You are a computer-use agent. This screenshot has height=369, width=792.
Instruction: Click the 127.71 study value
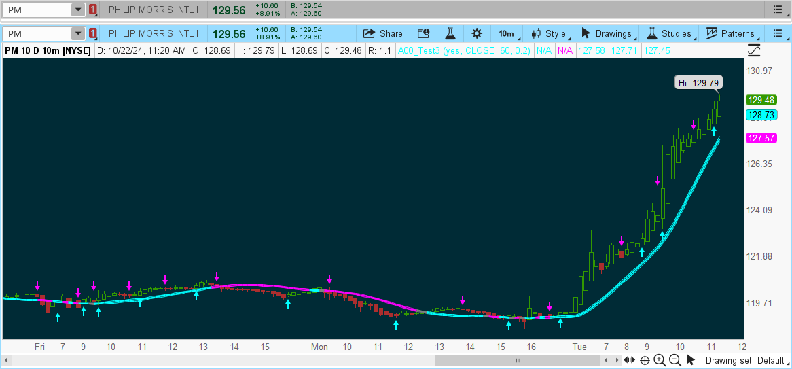tap(624, 50)
